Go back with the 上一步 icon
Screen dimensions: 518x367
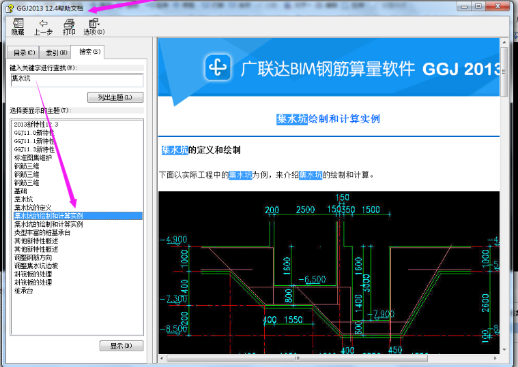[x=43, y=27]
